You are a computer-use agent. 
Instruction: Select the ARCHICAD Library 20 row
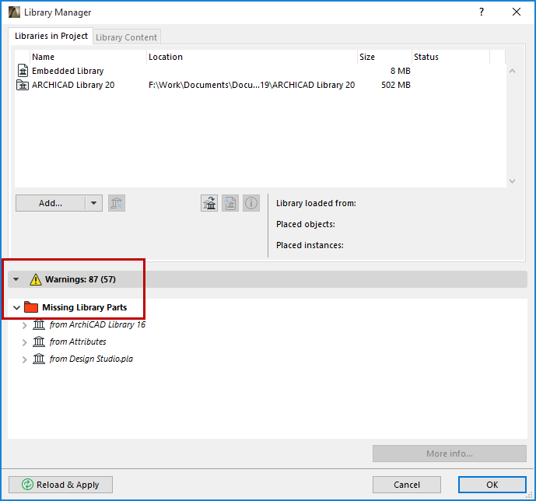point(261,85)
